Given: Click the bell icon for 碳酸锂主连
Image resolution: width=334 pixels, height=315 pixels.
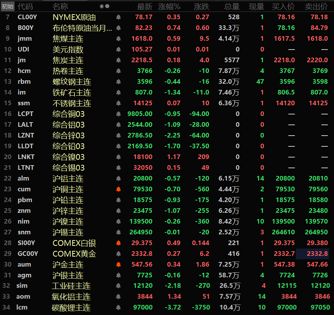Looking at the screenshot, I should [x=118, y=308].
